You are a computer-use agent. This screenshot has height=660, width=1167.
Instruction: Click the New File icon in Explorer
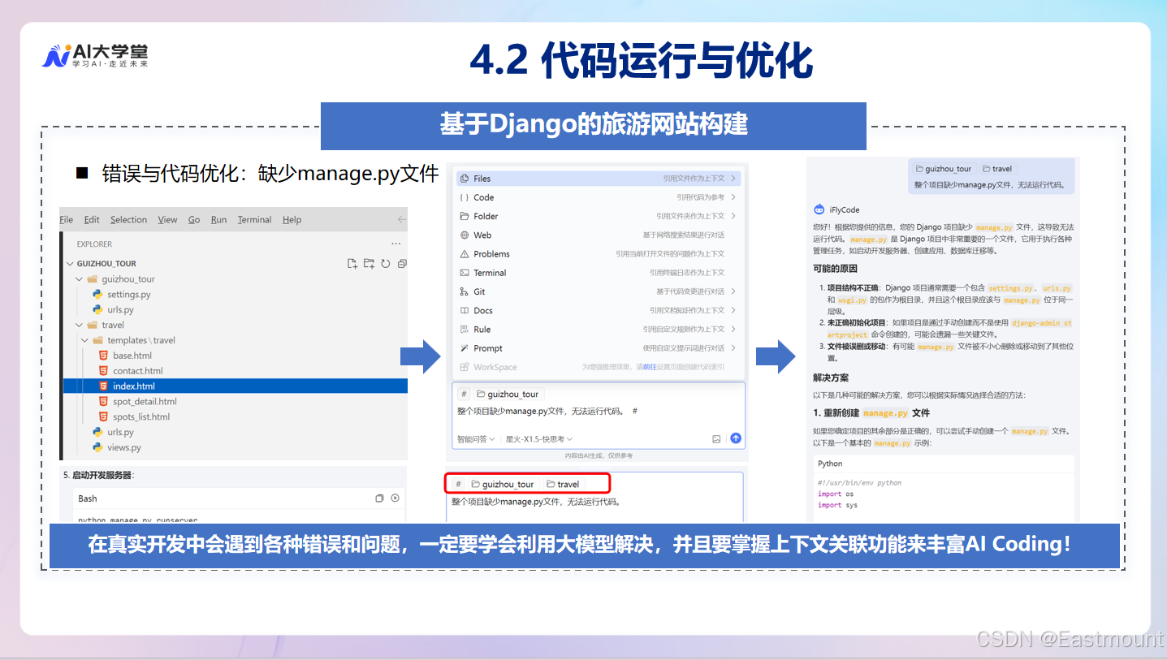pyautogui.click(x=351, y=263)
